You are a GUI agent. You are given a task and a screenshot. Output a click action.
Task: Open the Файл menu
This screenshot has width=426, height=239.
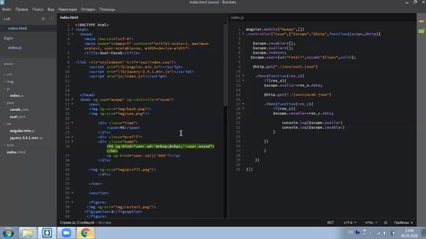pos(7,9)
